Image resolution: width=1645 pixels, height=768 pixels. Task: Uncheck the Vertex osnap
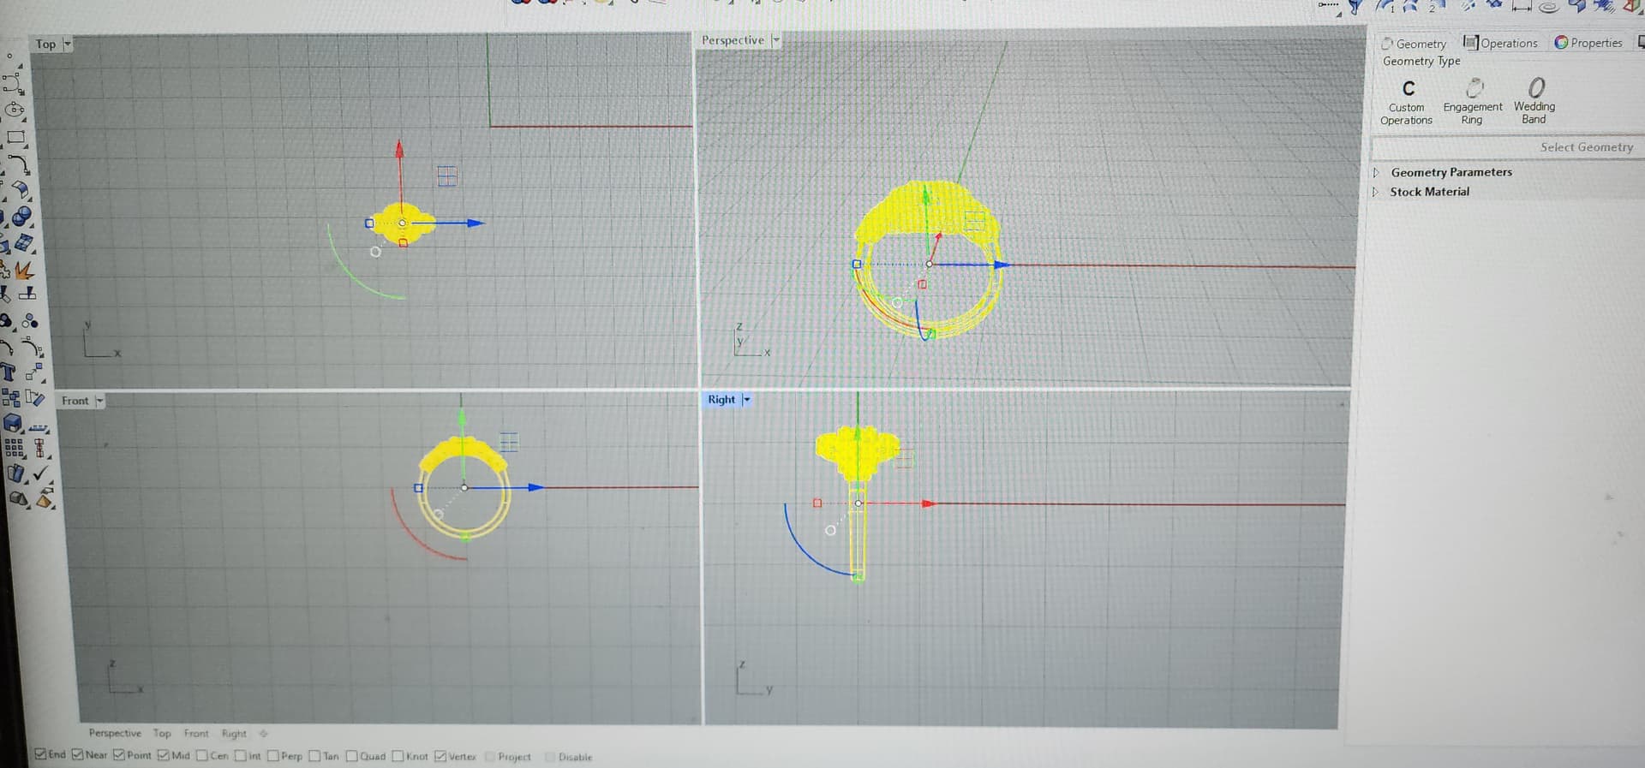(x=440, y=756)
